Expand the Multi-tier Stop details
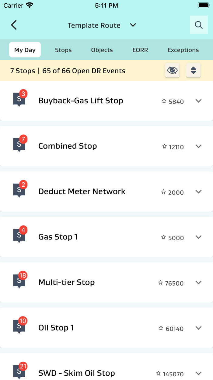This screenshot has width=213, height=380. pyautogui.click(x=198, y=283)
